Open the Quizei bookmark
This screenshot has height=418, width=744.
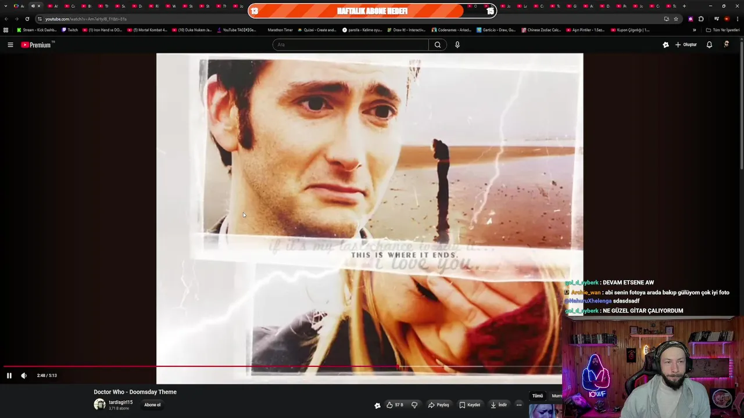click(x=317, y=30)
